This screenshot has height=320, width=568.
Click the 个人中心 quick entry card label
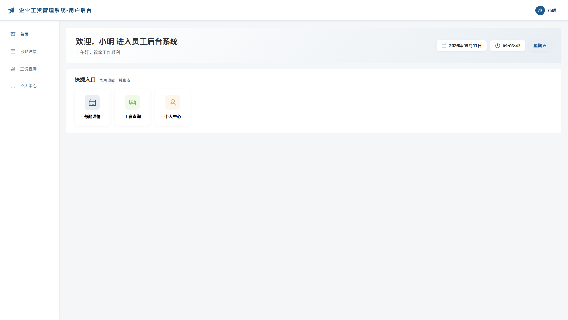tap(173, 116)
